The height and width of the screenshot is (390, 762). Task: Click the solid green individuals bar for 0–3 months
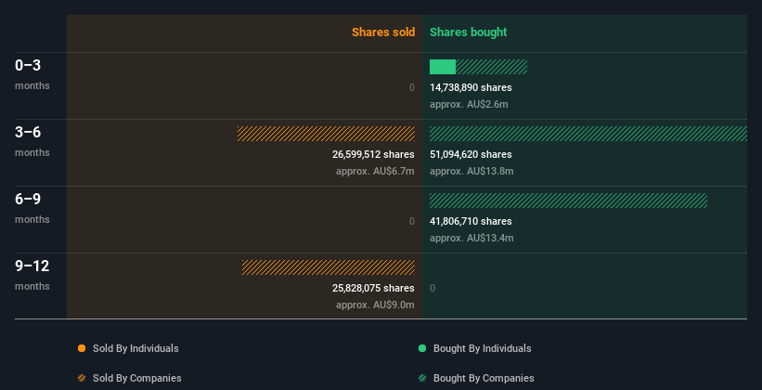pyautogui.click(x=443, y=67)
